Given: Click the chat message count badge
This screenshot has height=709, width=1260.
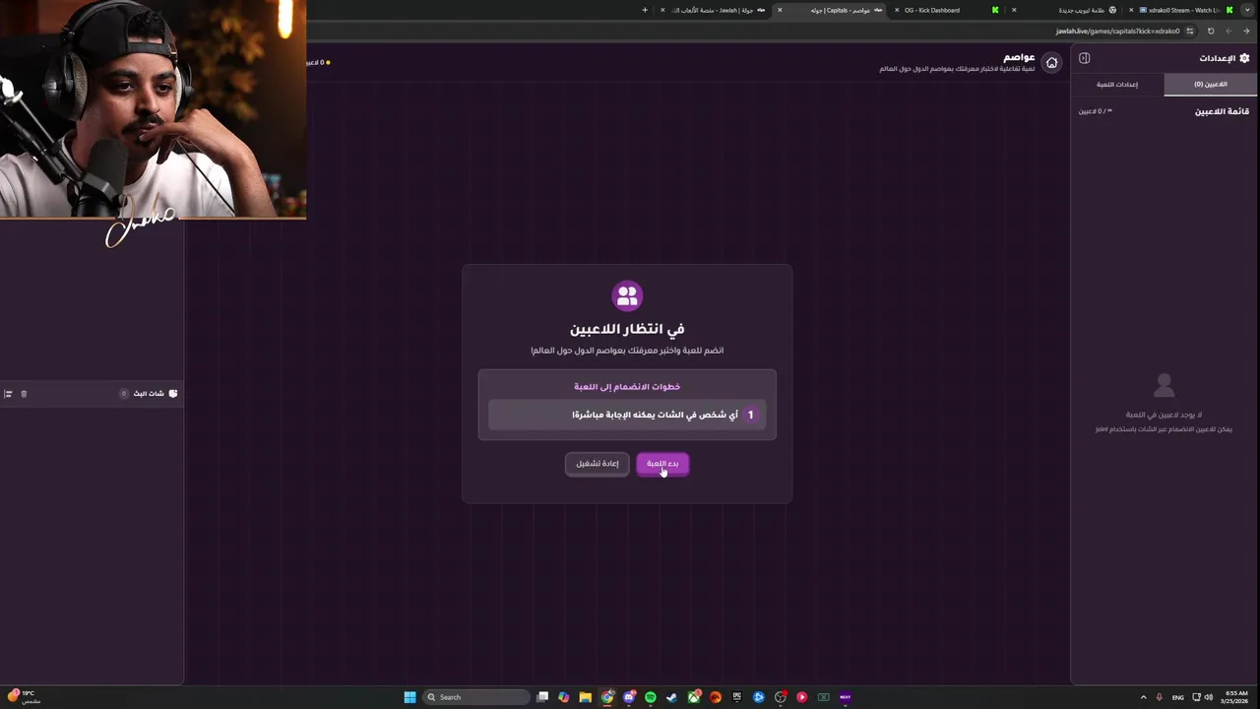Looking at the screenshot, I should (x=124, y=394).
